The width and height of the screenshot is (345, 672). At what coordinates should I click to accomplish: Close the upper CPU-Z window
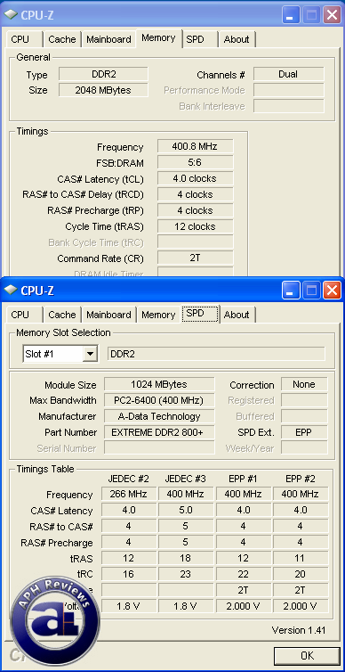332,15
